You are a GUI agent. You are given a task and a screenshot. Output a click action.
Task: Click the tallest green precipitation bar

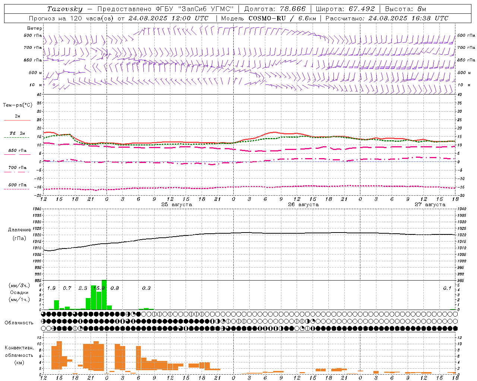(104, 295)
